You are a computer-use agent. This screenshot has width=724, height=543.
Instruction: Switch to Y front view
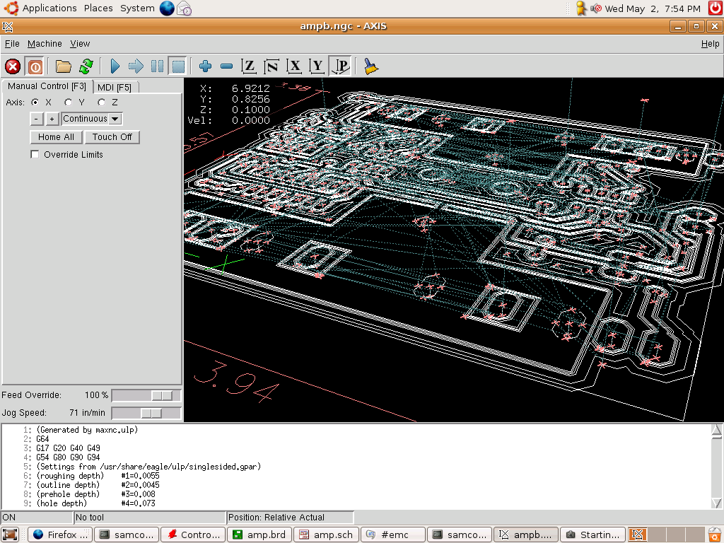[x=317, y=66]
